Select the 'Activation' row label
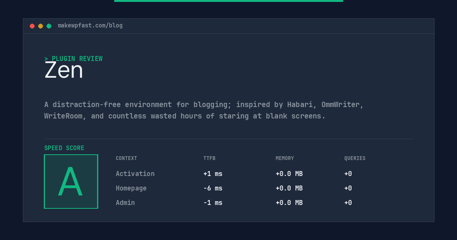457x240 pixels. pyautogui.click(x=135, y=174)
